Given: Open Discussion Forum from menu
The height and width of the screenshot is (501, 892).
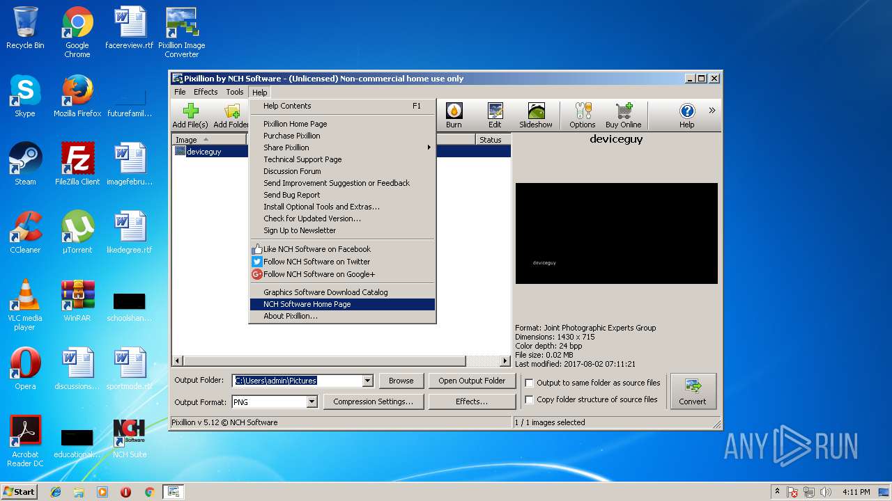Looking at the screenshot, I should 342,171.
